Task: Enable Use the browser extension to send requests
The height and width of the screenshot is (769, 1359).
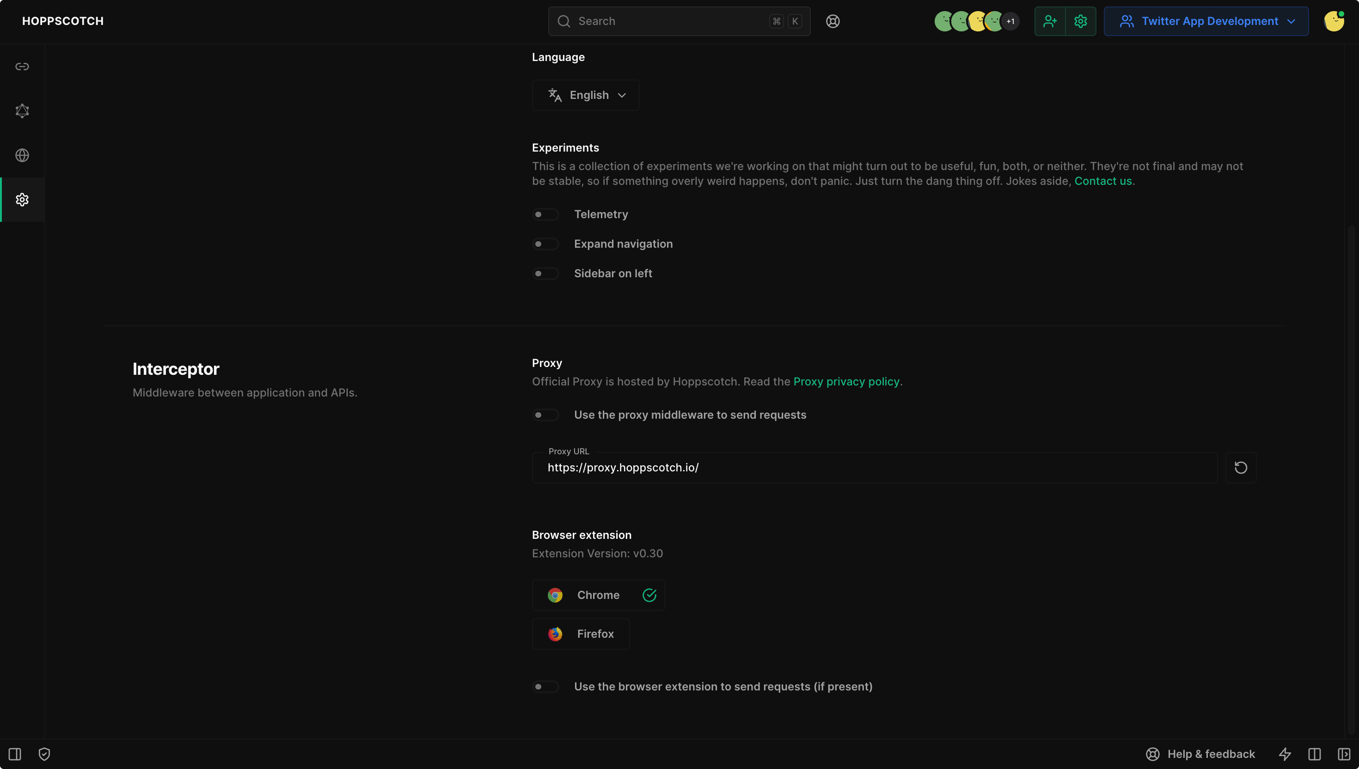Action: click(x=545, y=687)
